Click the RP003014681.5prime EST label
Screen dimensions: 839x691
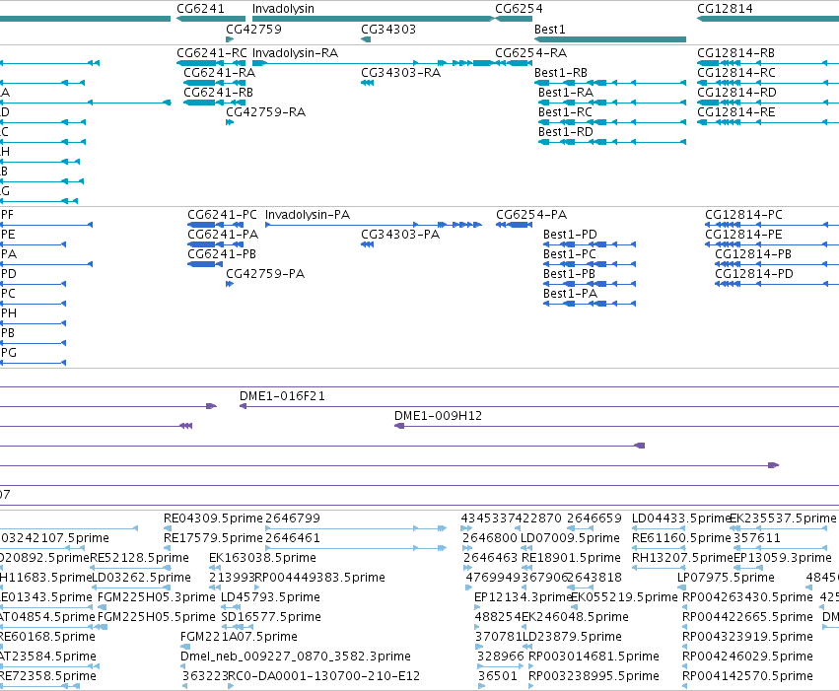coord(594,656)
